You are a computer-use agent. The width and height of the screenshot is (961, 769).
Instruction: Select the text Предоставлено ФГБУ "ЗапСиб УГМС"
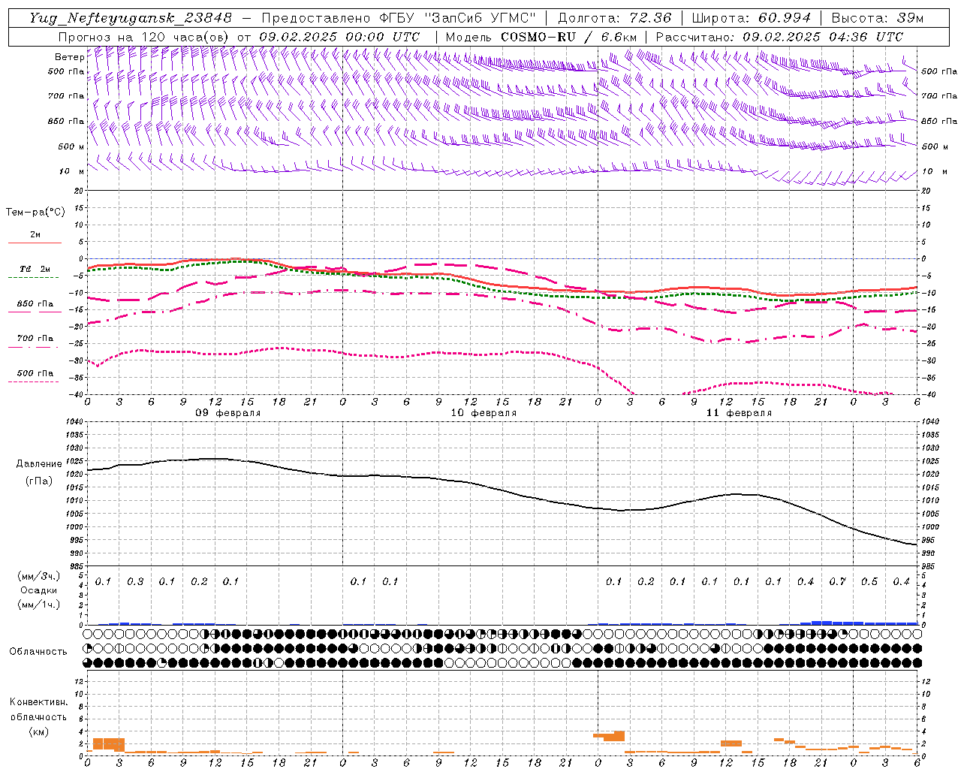click(399, 17)
